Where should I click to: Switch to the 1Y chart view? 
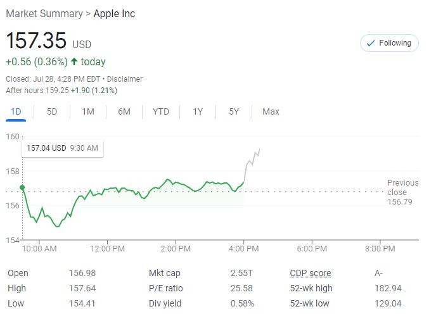tap(198, 111)
